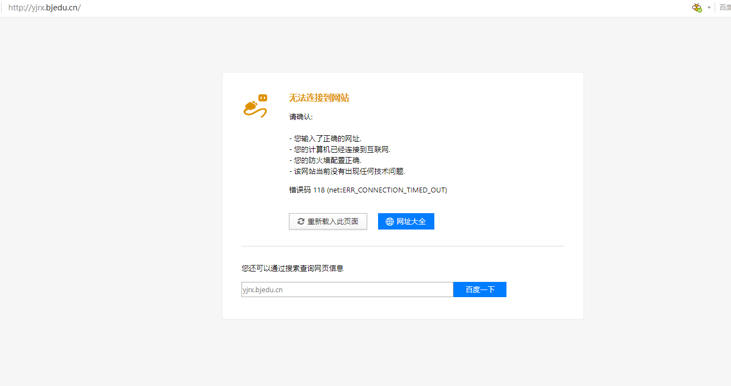Click the line 您输入了正确的网址
Viewport: 731px width, 386px height.
[326, 138]
